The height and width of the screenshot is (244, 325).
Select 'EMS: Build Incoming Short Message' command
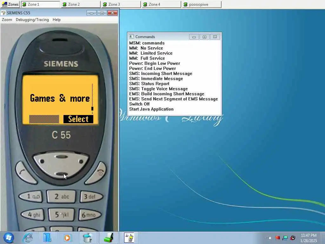[167, 94]
